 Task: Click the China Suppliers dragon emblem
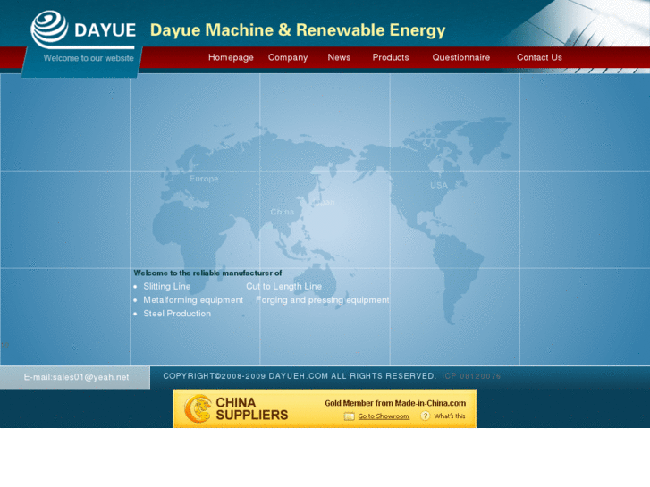point(198,408)
